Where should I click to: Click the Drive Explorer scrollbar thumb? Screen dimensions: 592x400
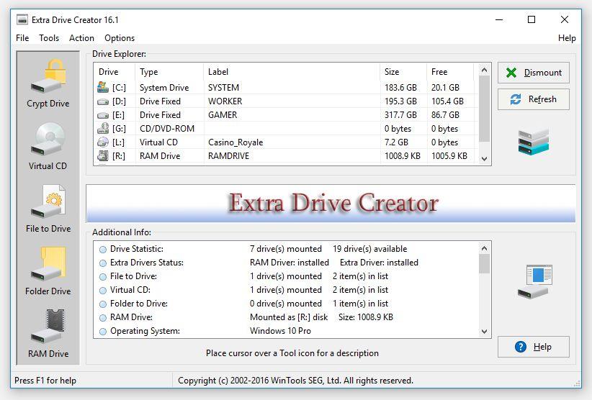coord(485,109)
